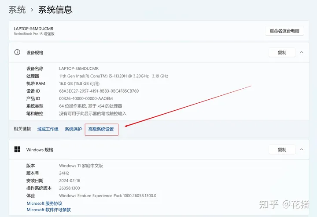Select the RAM value 16.0 GB
The width and height of the screenshot is (317, 217).
pos(79,83)
